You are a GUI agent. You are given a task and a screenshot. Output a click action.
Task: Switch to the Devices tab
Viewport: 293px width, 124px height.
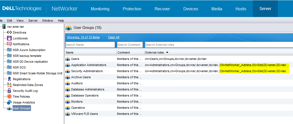pyautogui.click(x=191, y=9)
